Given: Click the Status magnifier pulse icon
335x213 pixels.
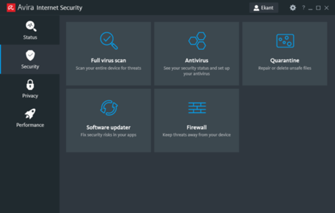Looking at the screenshot, I should 31,26.
